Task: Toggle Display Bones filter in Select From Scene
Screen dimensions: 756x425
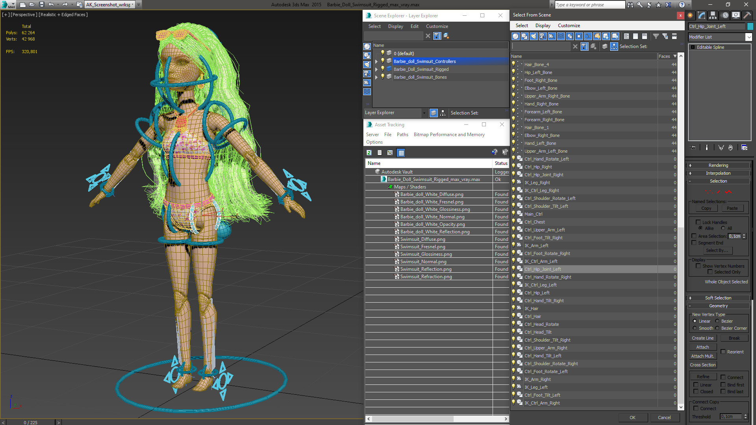Action: [588, 36]
